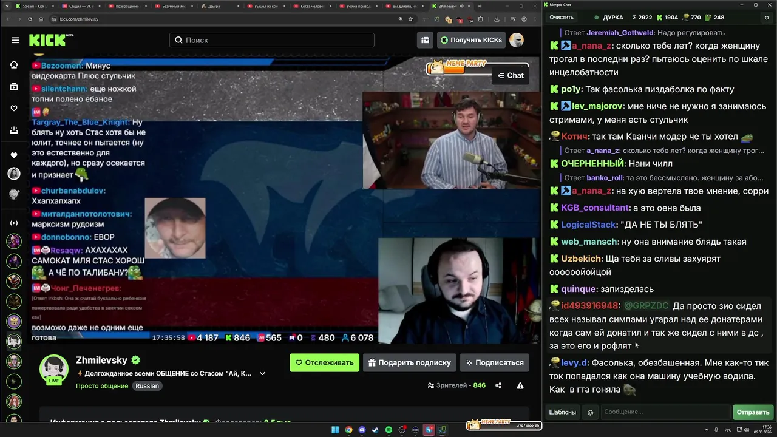Open Discord from the taskbar
777x437 pixels.
coord(362,430)
